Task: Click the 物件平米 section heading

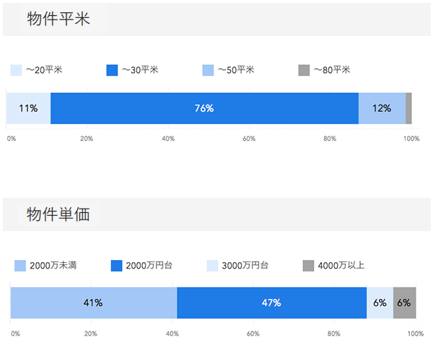Action: (x=58, y=19)
